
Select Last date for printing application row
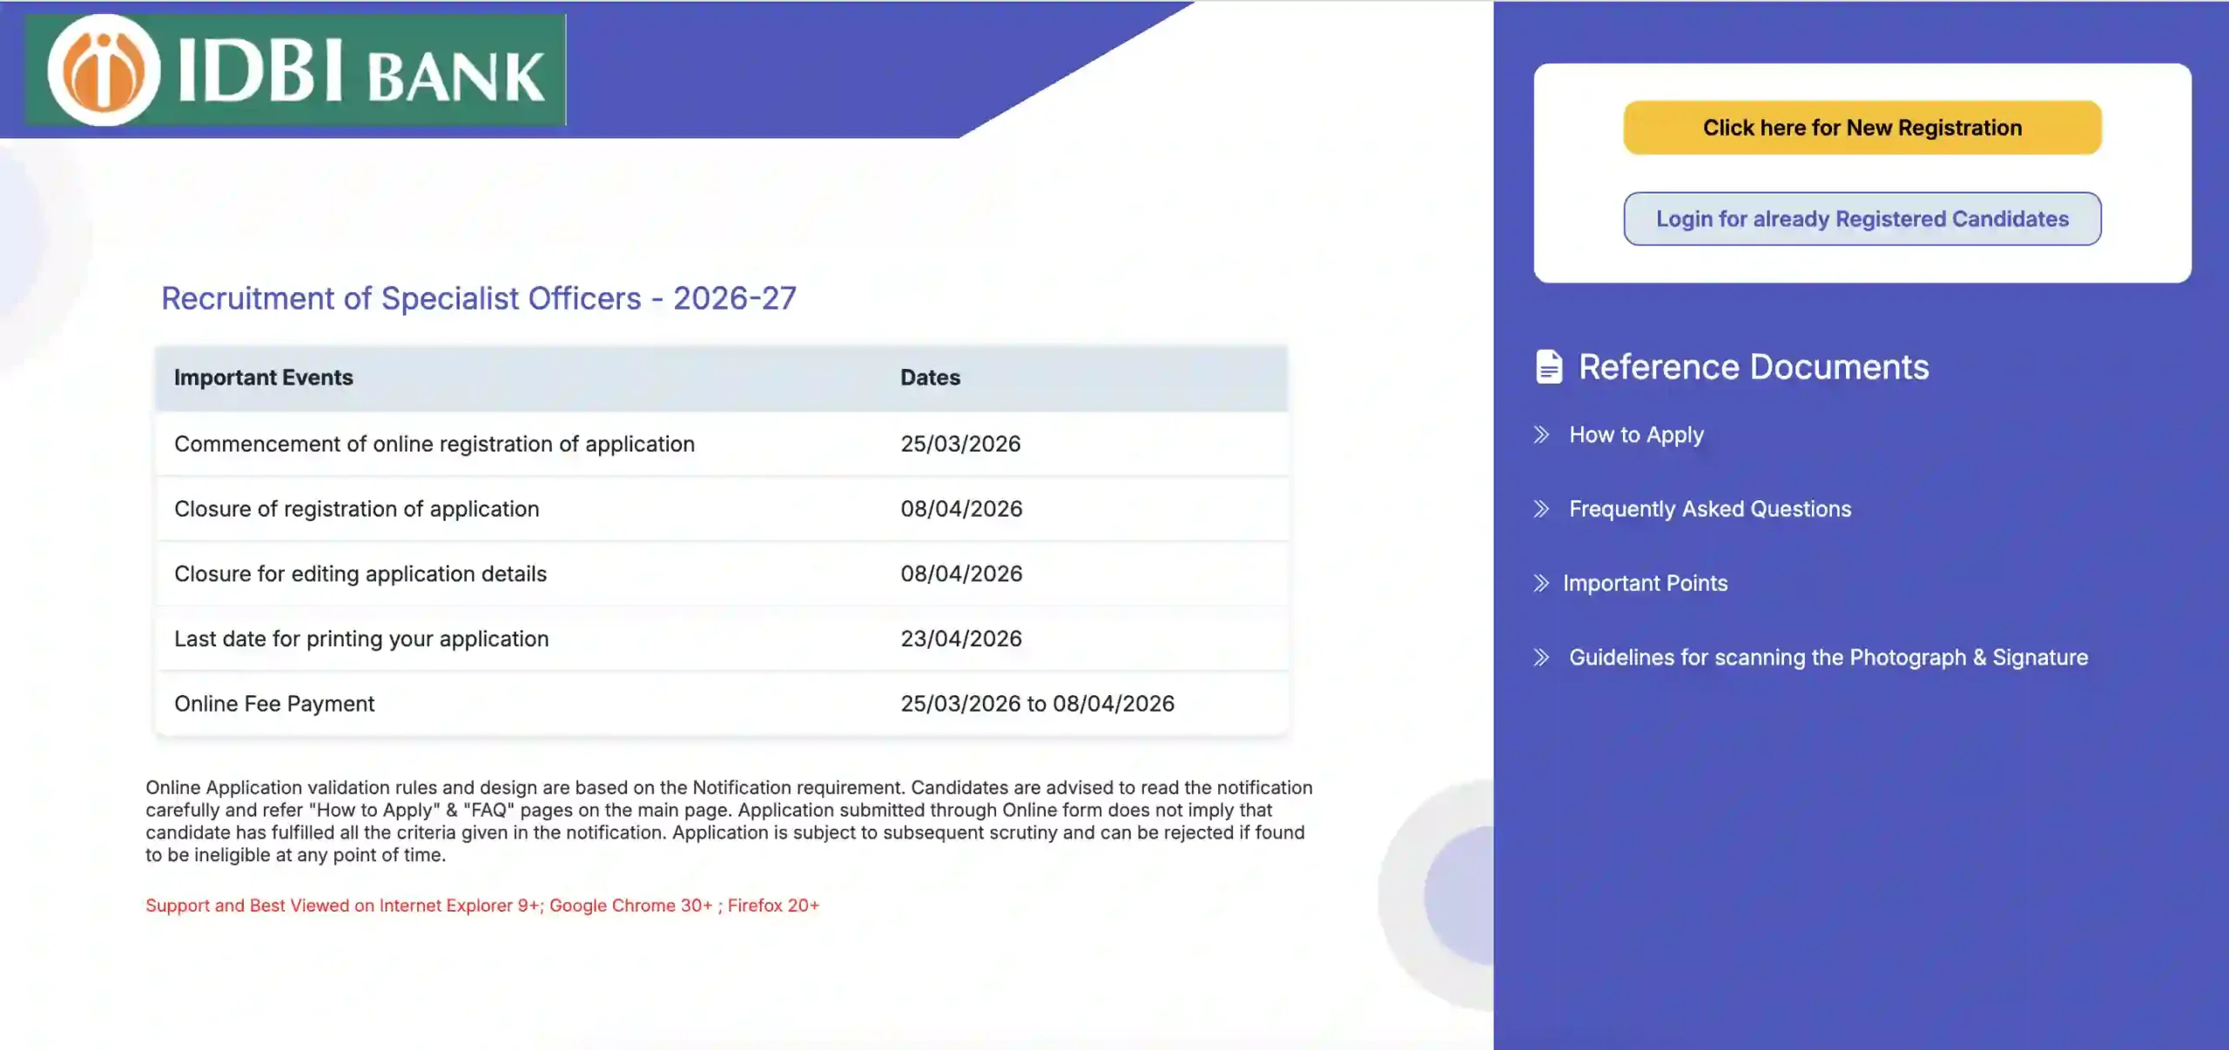coord(361,639)
